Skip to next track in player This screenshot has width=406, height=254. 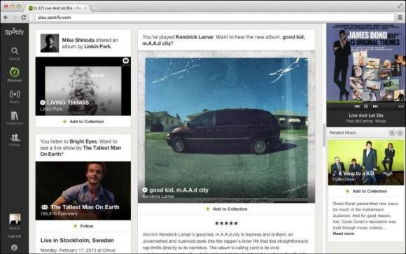click(x=375, y=106)
